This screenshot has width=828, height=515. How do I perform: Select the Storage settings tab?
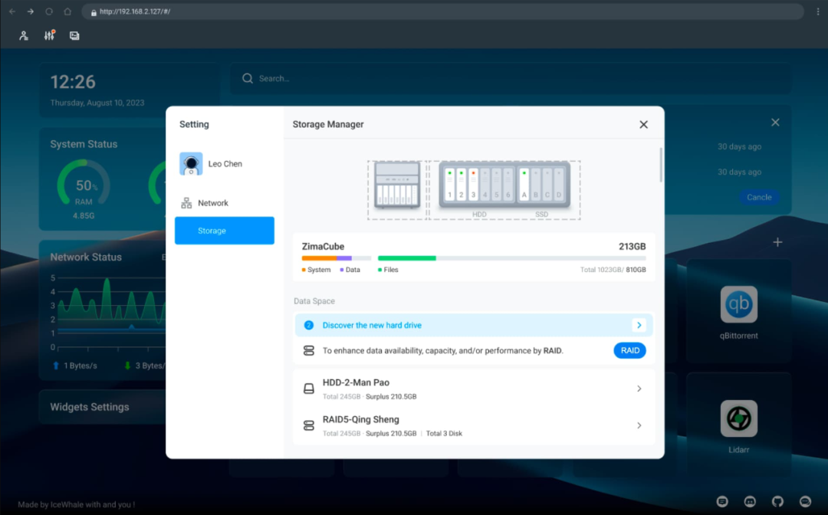[224, 231]
